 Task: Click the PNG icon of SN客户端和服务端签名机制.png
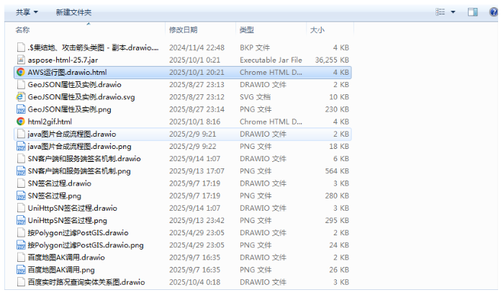tap(21, 171)
